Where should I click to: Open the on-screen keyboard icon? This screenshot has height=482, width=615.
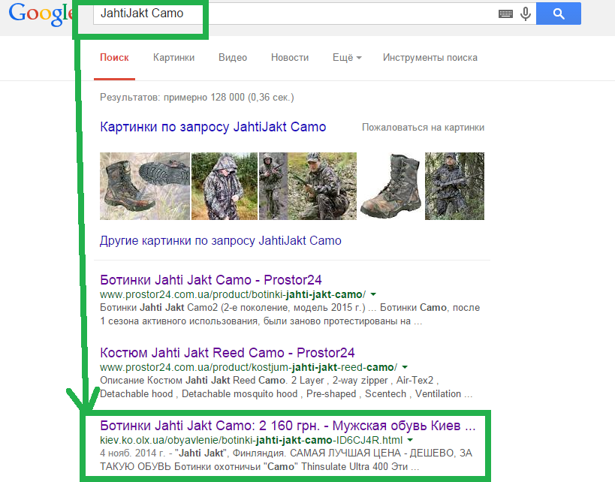tap(506, 14)
